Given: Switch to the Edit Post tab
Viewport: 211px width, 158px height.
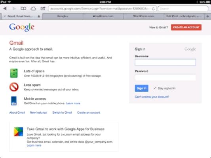Looking at the screenshot, I should coord(184,16).
